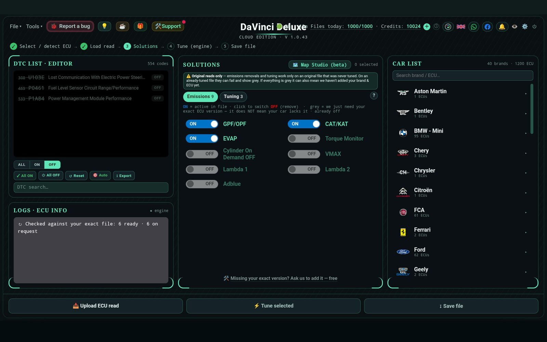Open WhatsApp contact icon
The width and height of the screenshot is (547, 342).
[473, 27]
